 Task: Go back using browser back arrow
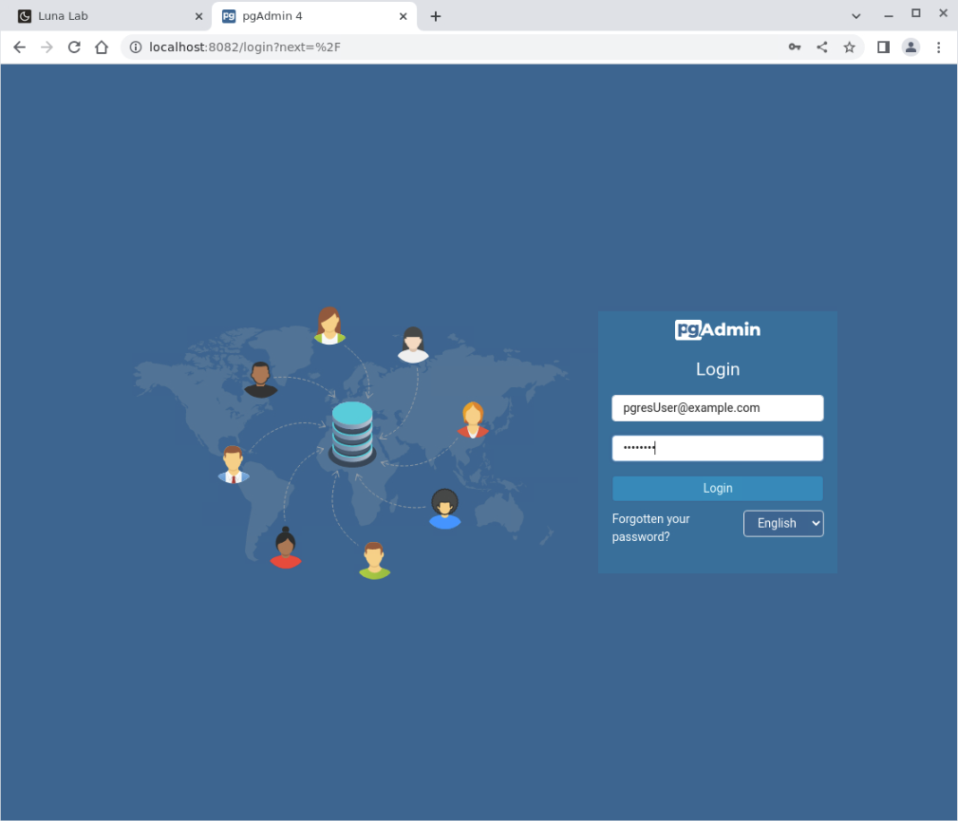20,47
